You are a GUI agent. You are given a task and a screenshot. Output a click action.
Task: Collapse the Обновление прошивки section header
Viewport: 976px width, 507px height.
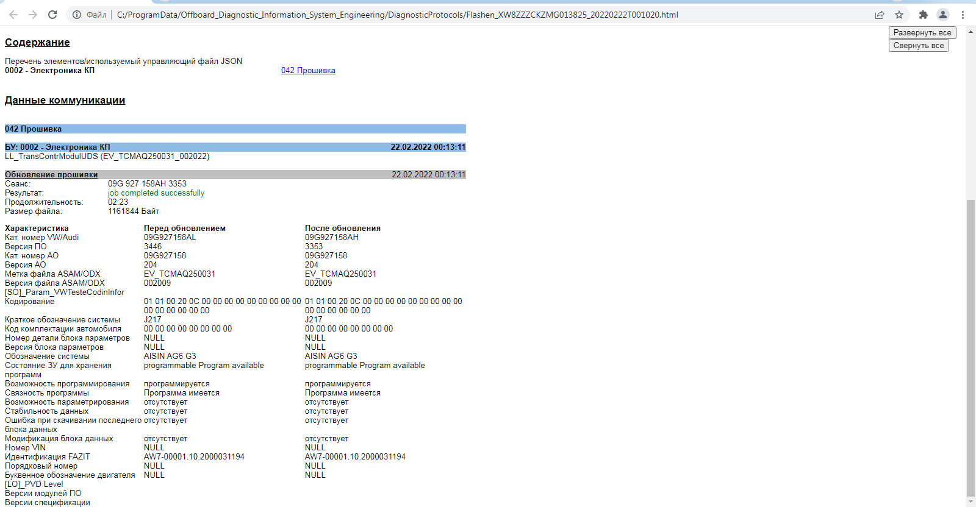click(235, 174)
